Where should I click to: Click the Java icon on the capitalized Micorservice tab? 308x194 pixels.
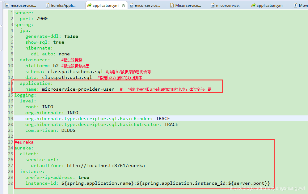(x=171, y=5)
